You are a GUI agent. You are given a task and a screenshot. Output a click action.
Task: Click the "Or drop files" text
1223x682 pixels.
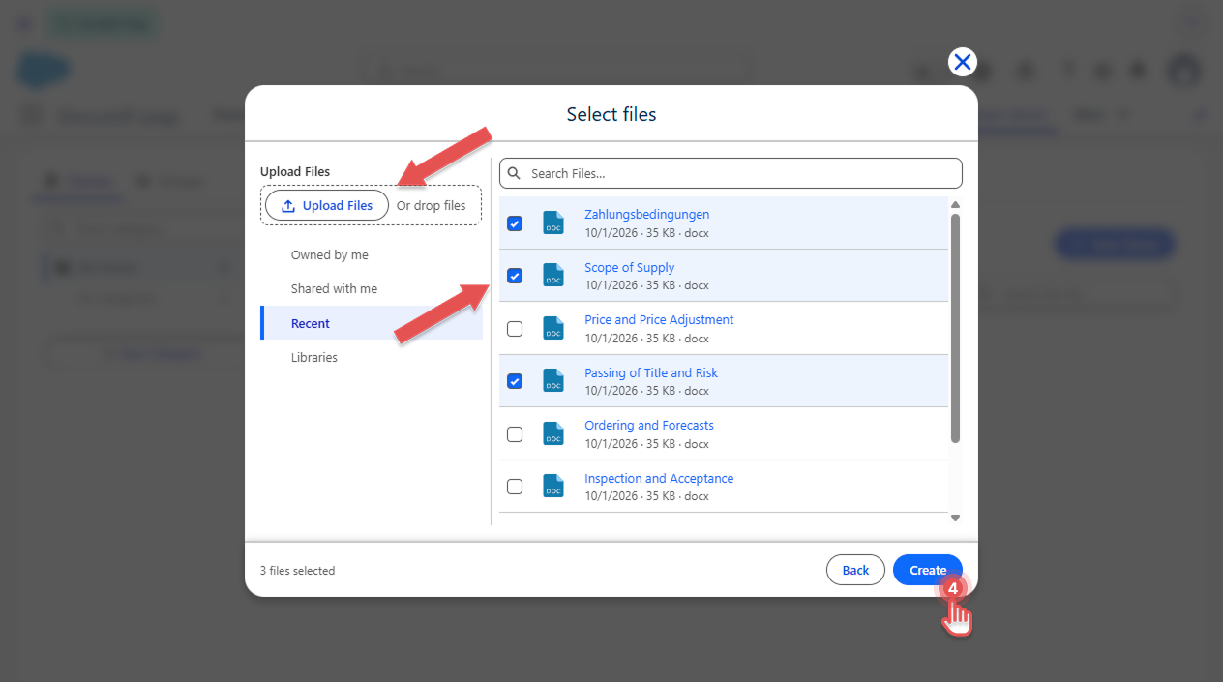[x=432, y=206]
